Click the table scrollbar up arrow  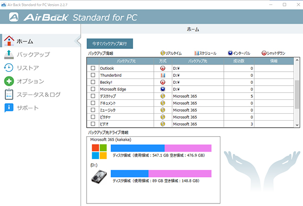click(297, 60)
